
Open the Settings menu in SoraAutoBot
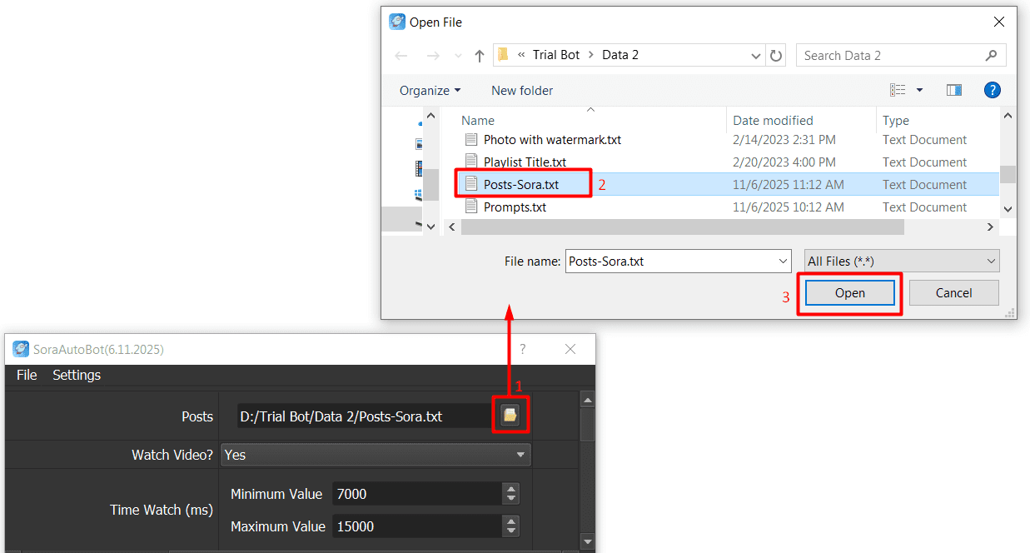point(77,375)
